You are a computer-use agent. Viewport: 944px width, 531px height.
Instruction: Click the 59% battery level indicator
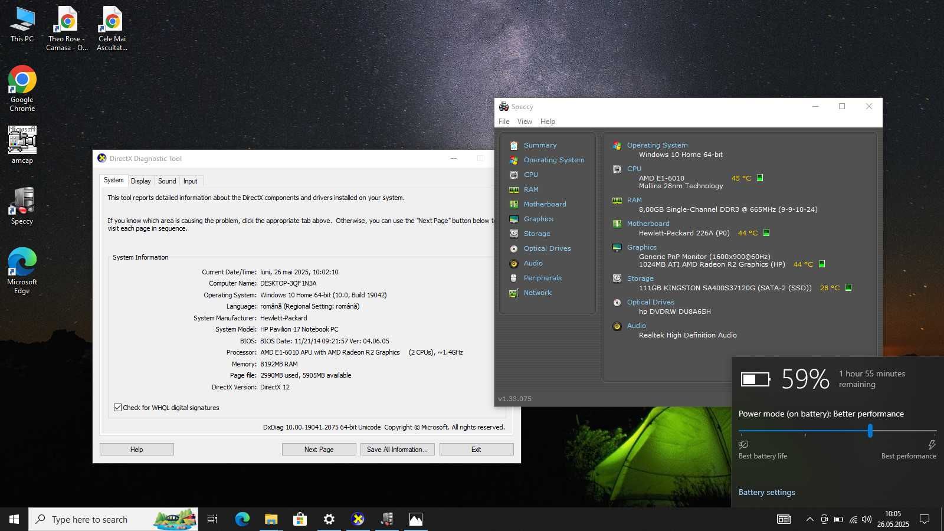[x=805, y=379]
